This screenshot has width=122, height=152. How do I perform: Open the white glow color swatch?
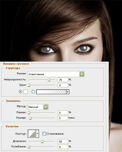tap(26, 92)
